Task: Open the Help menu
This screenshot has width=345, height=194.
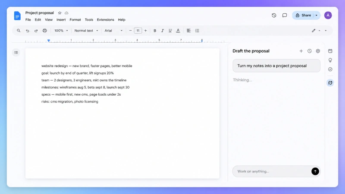Action: click(122, 20)
